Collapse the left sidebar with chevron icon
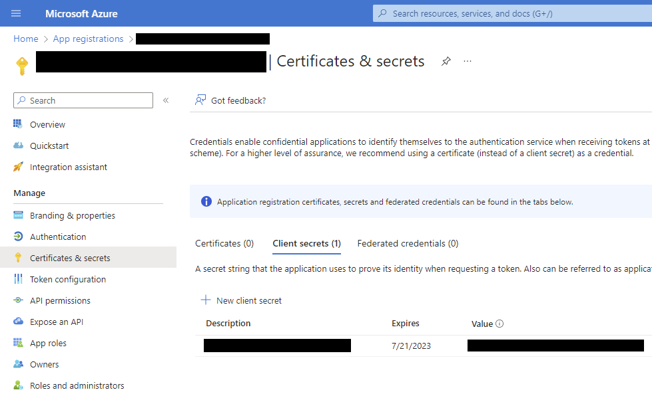The image size is (652, 400). click(x=166, y=100)
